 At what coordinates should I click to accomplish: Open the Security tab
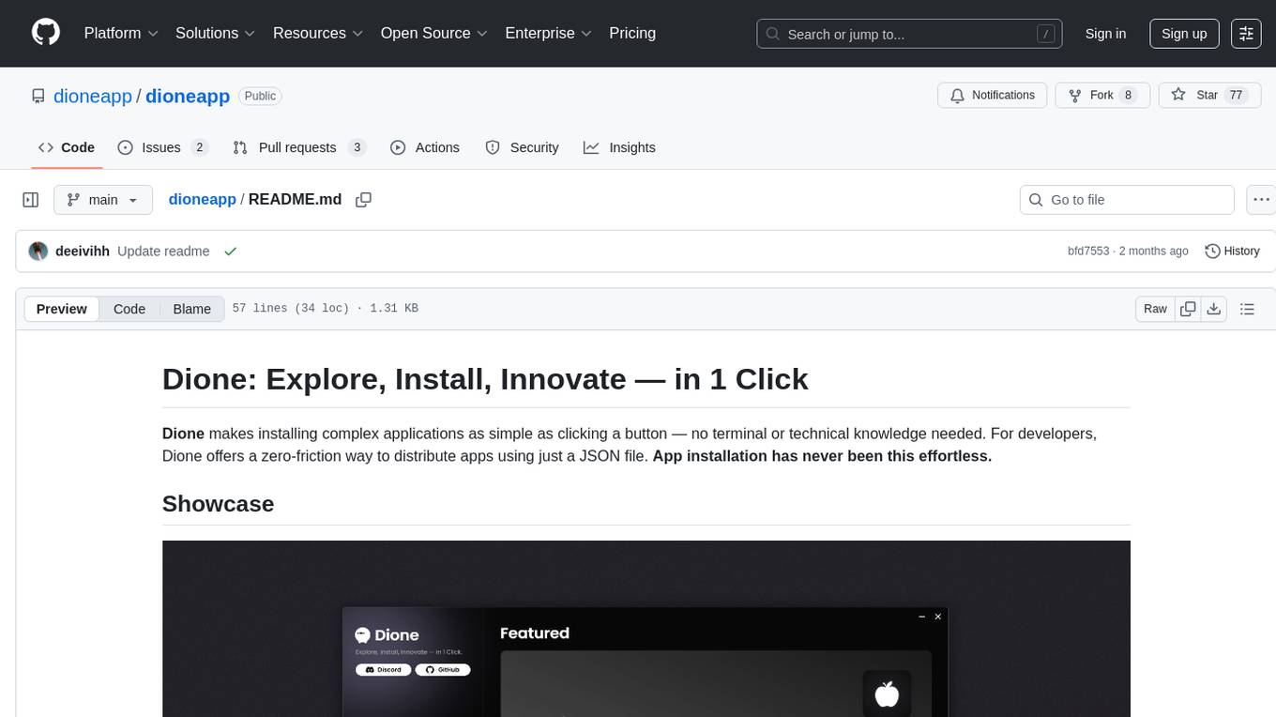522,147
